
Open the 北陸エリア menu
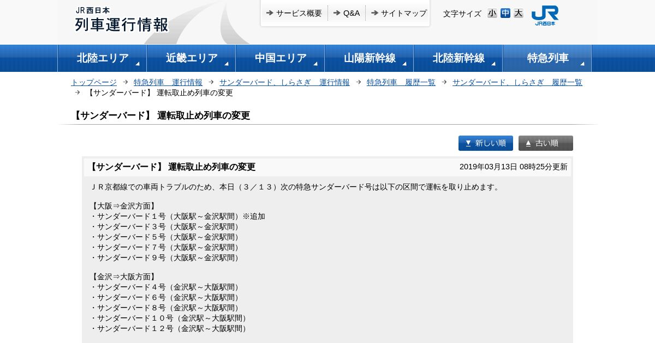click(x=102, y=58)
